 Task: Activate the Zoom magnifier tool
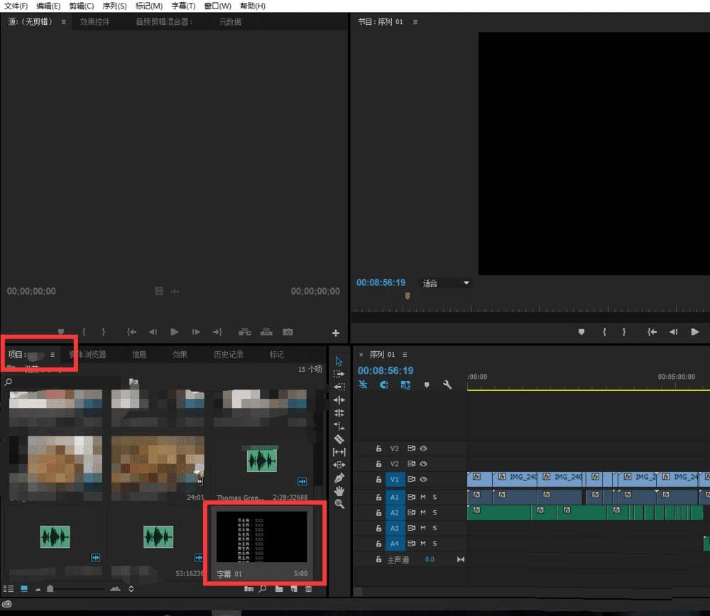click(x=339, y=504)
